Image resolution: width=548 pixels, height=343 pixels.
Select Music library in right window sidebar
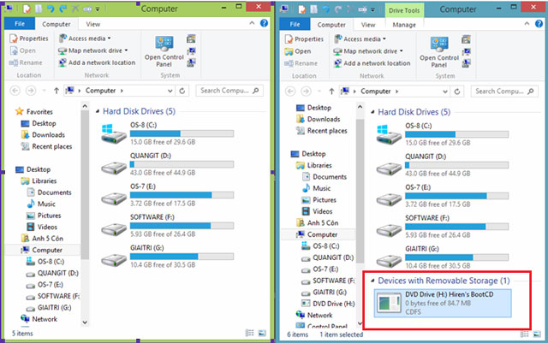316,188
